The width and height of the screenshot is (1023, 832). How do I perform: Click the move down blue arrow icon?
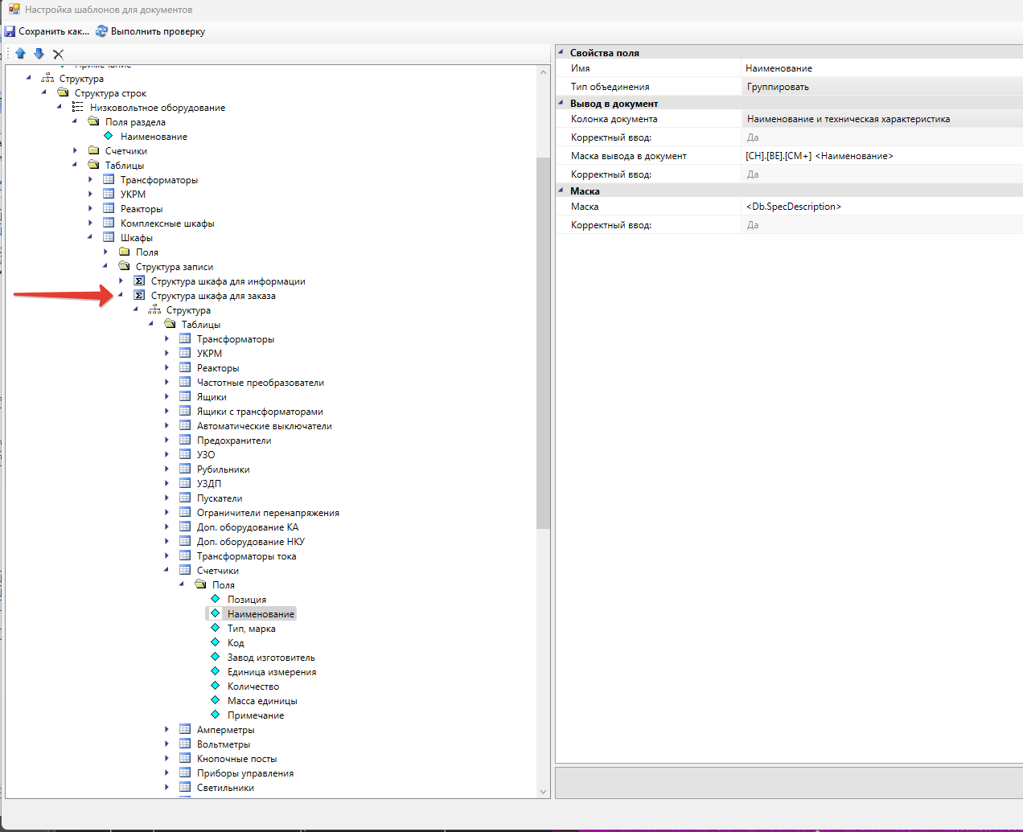point(39,54)
